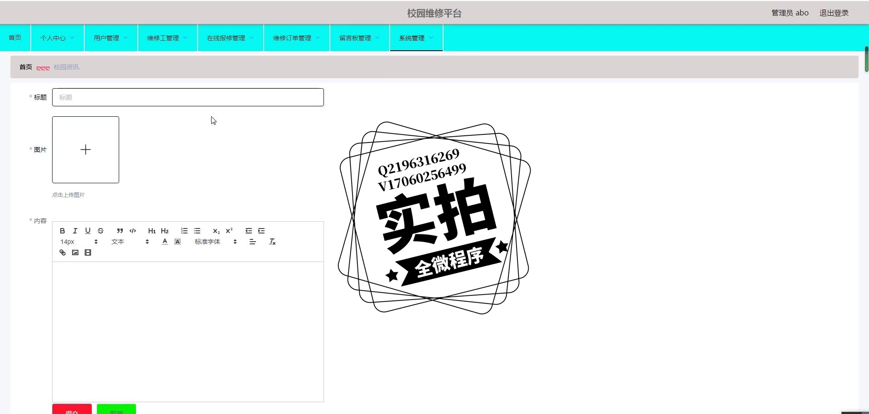Open the 标准字体 font family dropdown
Screen dimensions: 869x414
[x=216, y=242]
